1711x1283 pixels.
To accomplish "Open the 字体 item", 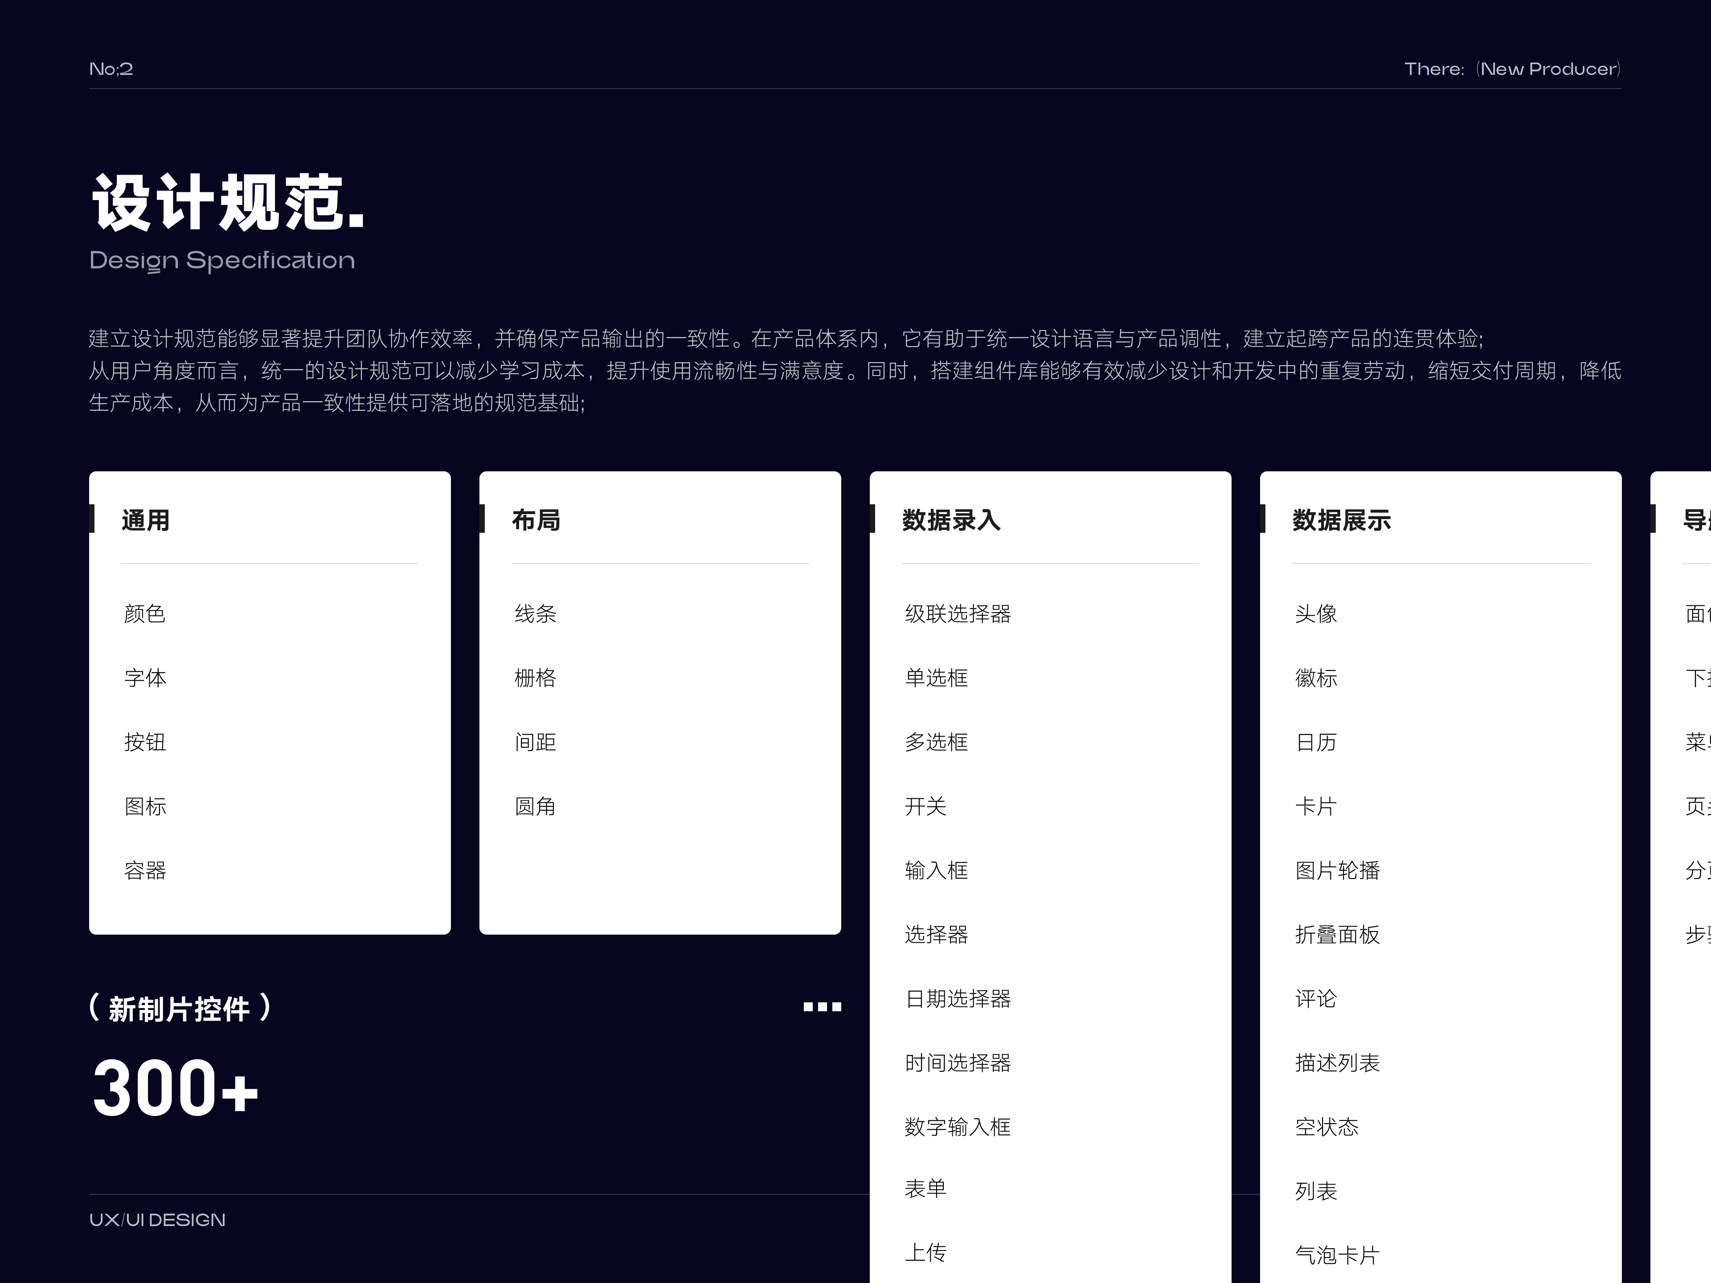I will coord(145,678).
